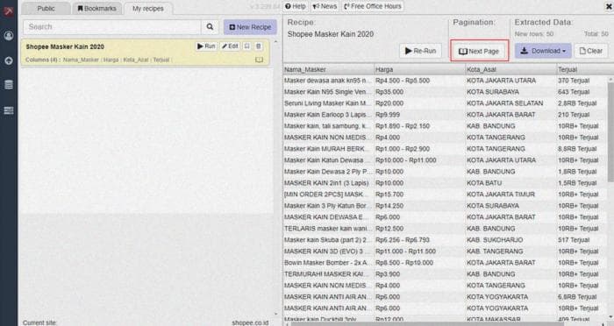This screenshot has height=326, width=614.
Task: Switch to the Public tab
Action: (46, 8)
